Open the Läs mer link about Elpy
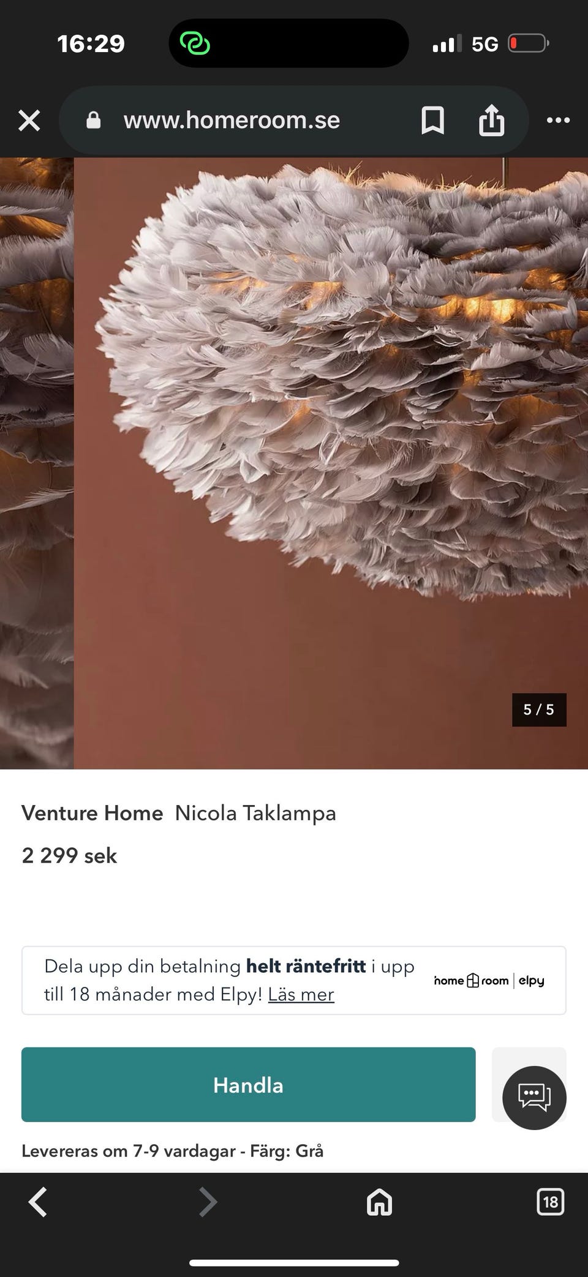Screen dimensions: 588x1277 coord(301,994)
